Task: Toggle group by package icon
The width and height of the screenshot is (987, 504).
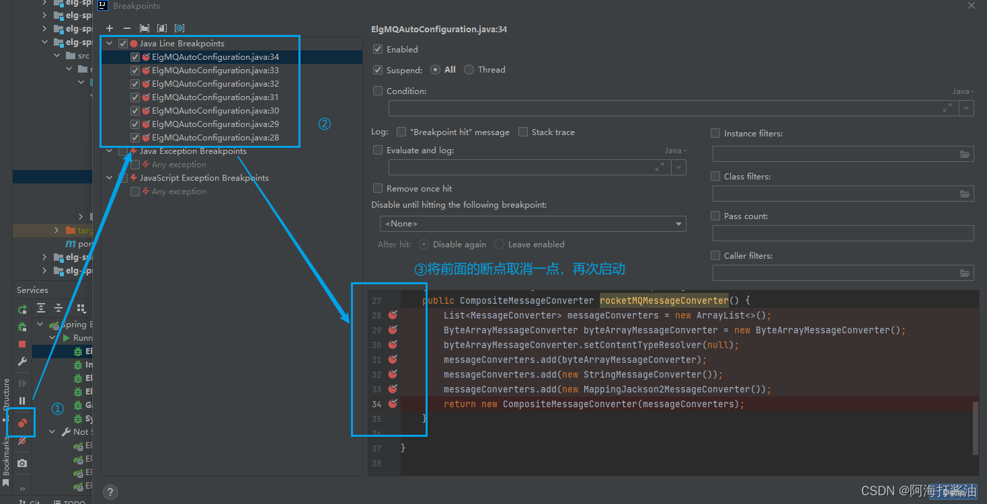Action: tap(145, 28)
